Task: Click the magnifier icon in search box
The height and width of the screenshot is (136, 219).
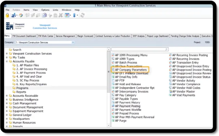Action: tap(166, 49)
